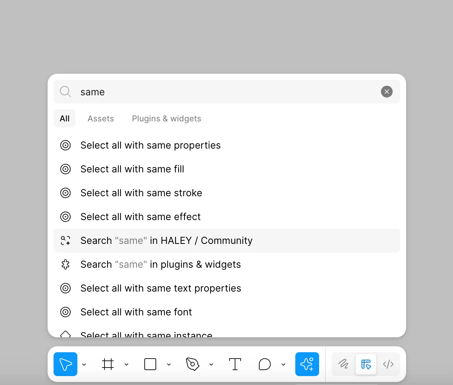Switch to Draw mode

point(343,364)
